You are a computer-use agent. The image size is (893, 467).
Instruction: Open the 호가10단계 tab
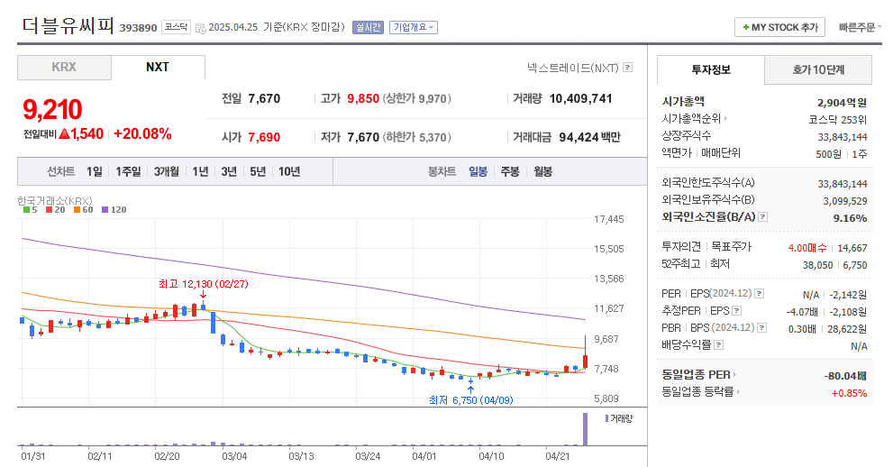pos(818,70)
